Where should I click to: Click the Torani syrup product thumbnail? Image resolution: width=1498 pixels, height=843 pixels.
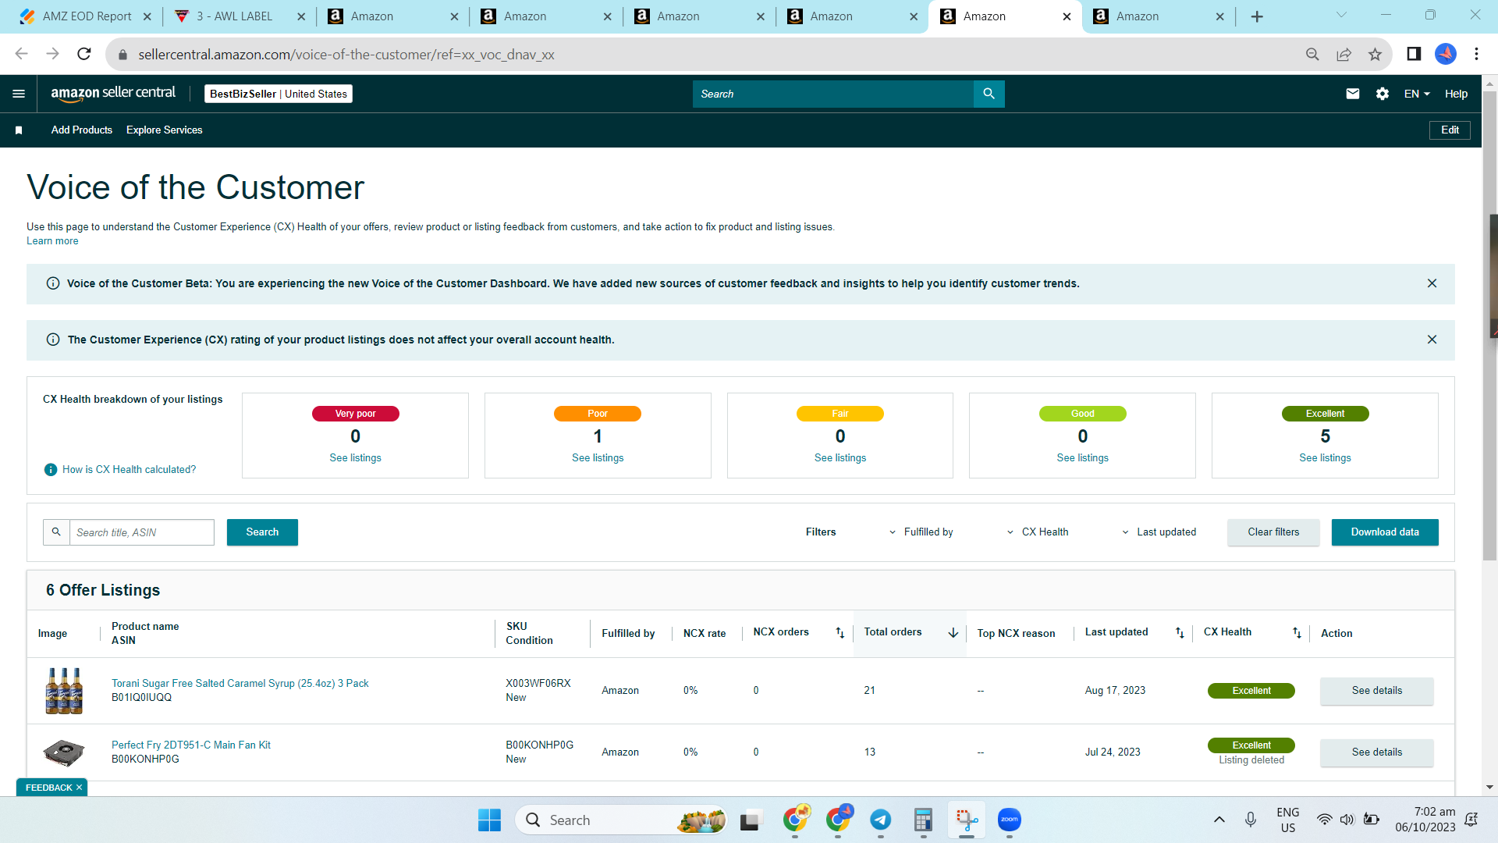[64, 691]
